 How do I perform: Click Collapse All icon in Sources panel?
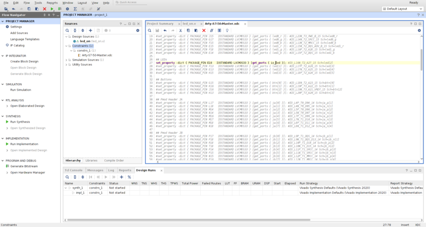click(75, 30)
